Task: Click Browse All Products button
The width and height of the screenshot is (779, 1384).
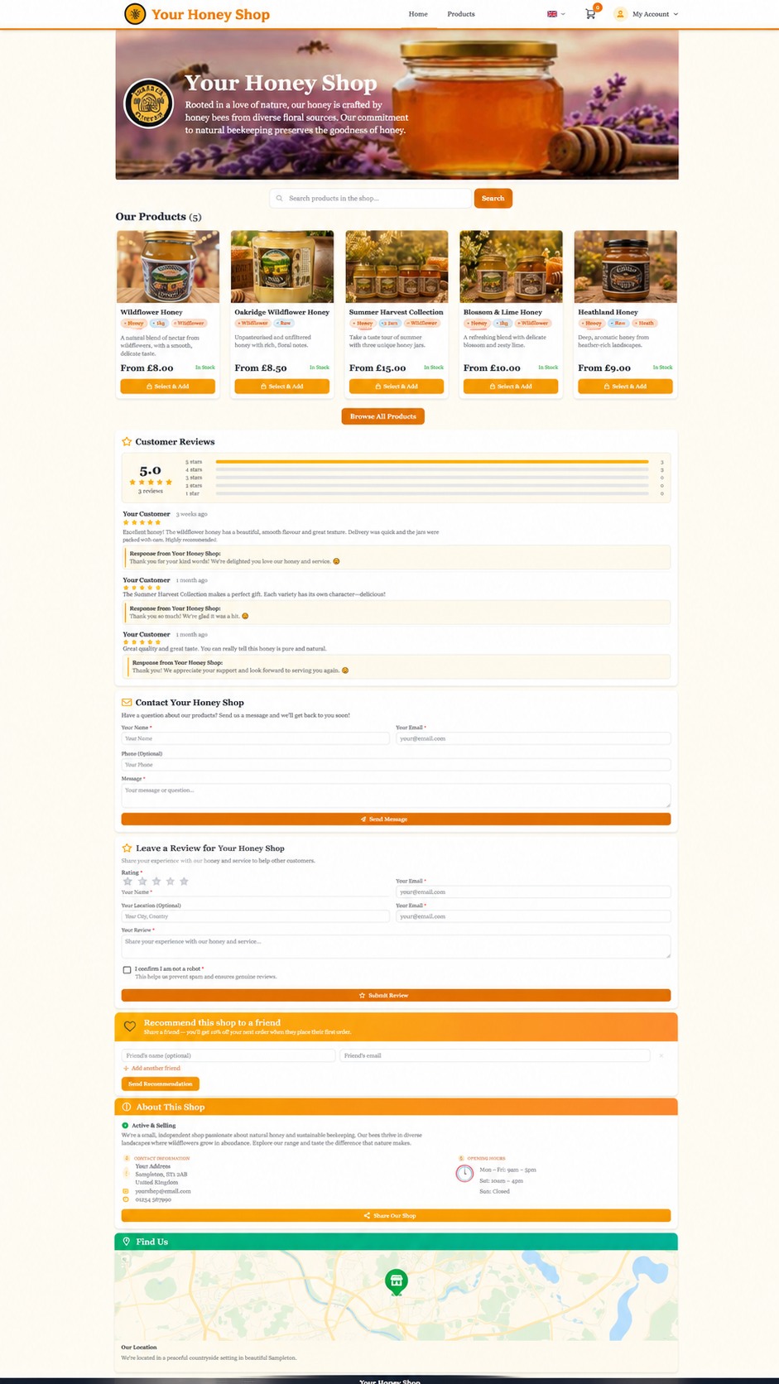Action: coord(383,416)
